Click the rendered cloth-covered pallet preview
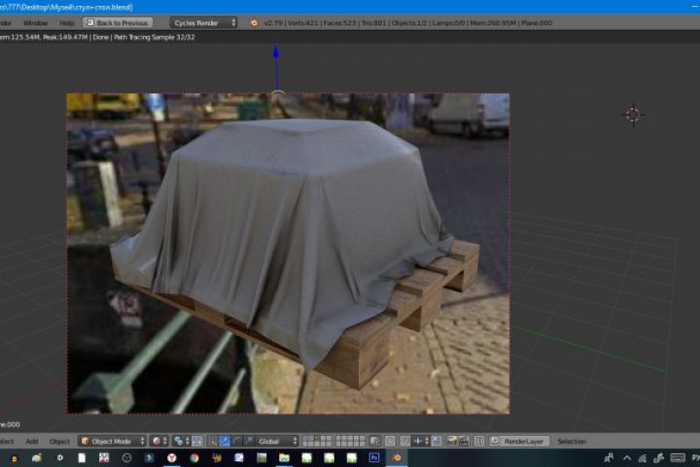The width and height of the screenshot is (700, 467). pyautogui.click(x=288, y=253)
